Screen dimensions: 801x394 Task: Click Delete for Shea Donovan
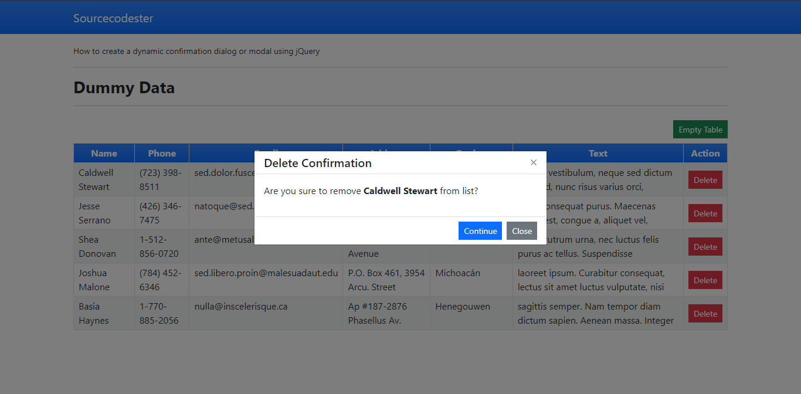[705, 246]
